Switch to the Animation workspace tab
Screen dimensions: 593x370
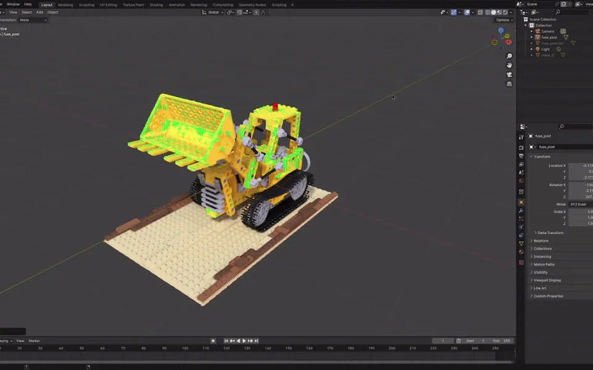(x=177, y=5)
